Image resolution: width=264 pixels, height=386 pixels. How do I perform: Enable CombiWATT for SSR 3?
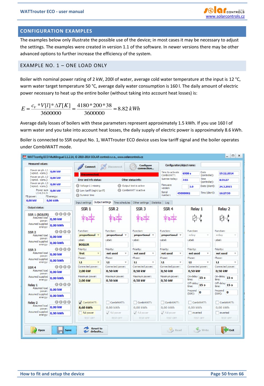(x=135, y=302)
